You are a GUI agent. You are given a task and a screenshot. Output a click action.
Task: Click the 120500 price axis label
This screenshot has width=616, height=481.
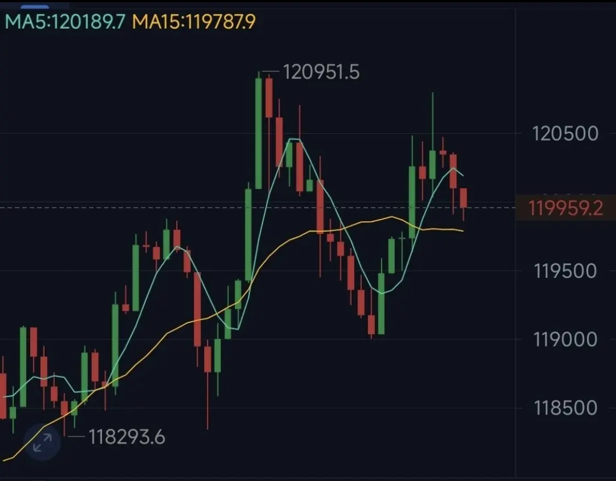pyautogui.click(x=565, y=133)
